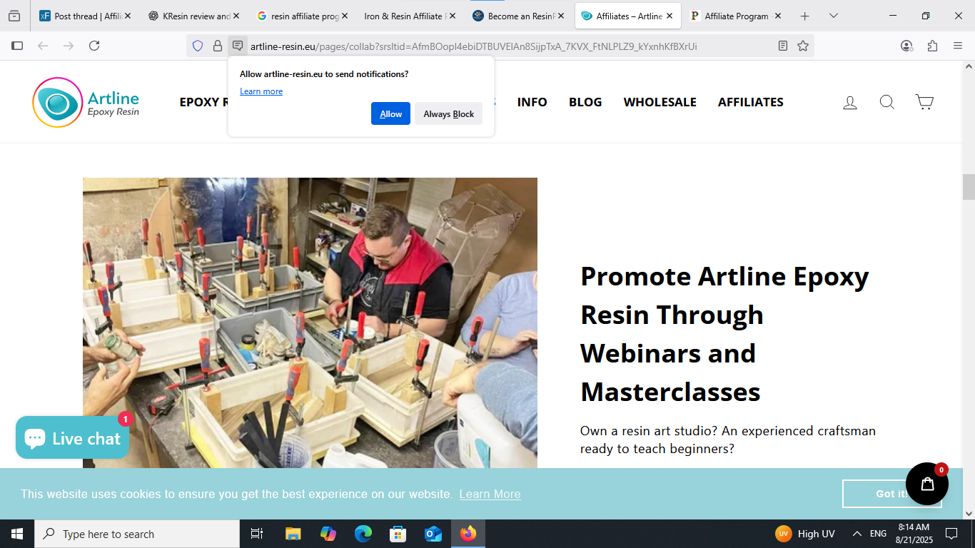This screenshot has height=548, width=975.
Task: Open the AFFILIATES menu item
Action: point(751,102)
